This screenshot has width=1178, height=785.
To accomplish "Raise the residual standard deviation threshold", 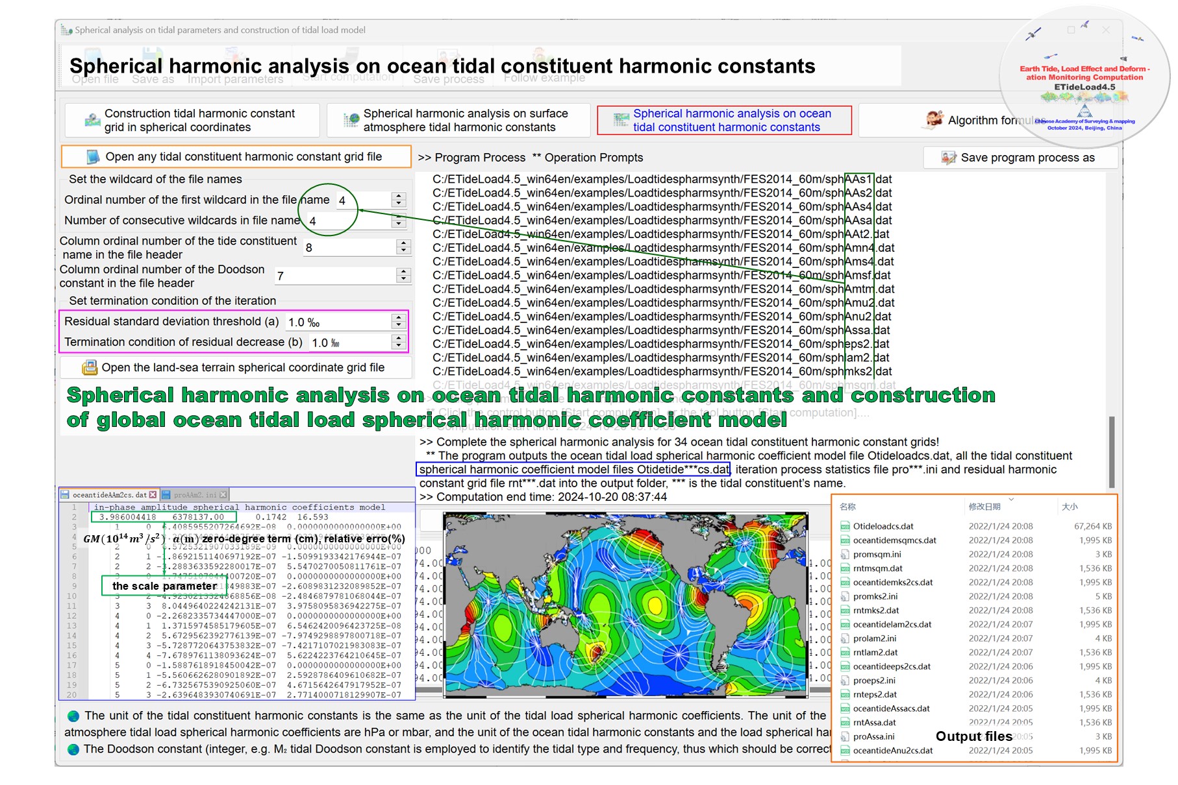I will pos(399,318).
